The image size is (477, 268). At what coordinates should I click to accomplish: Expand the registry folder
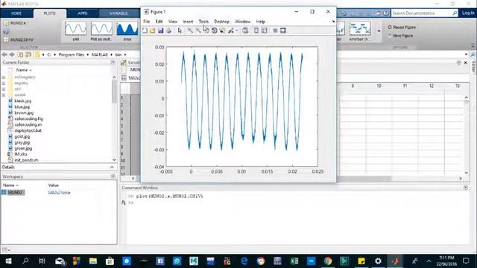click(4, 83)
